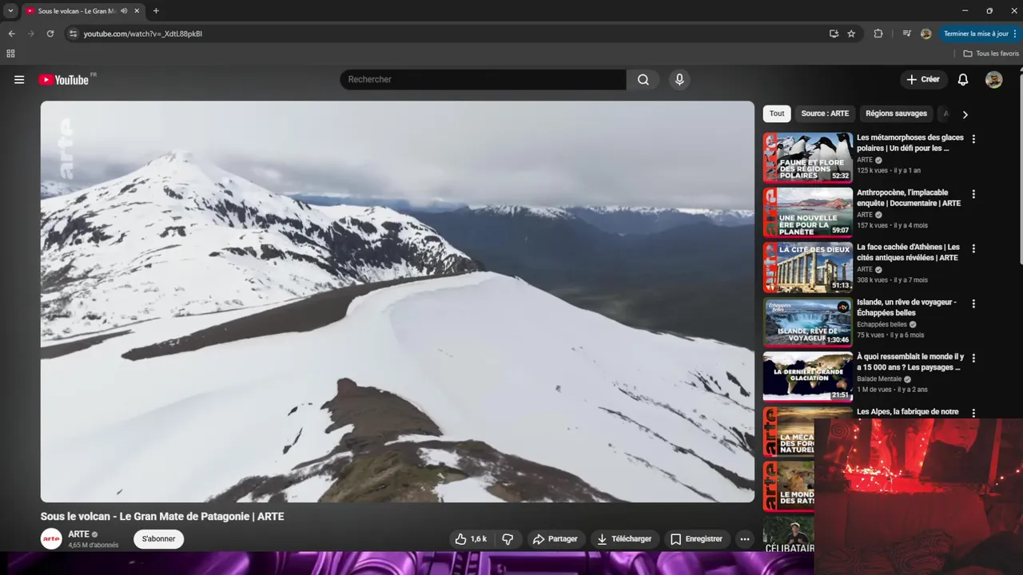Open Chrome menu next to update button
Viewport: 1023px width, 575px height.
point(1014,34)
